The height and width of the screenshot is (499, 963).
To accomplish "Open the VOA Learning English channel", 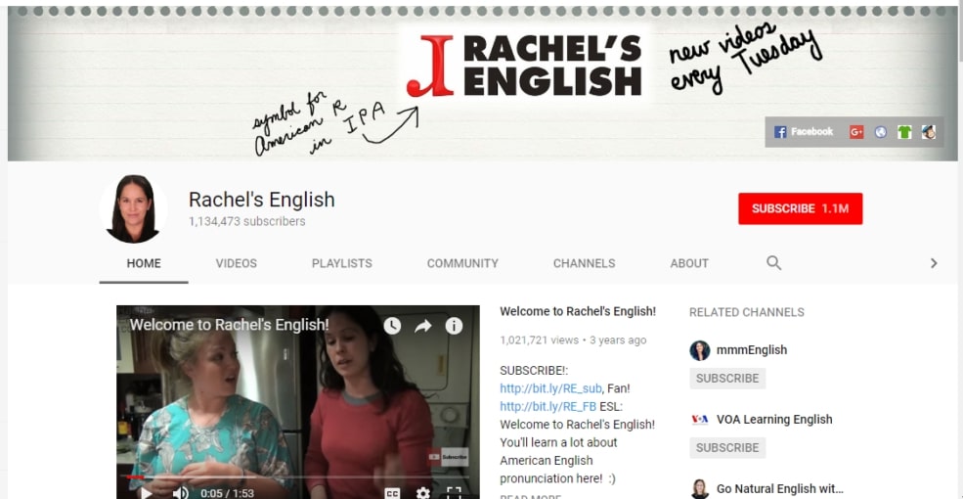I will [774, 420].
